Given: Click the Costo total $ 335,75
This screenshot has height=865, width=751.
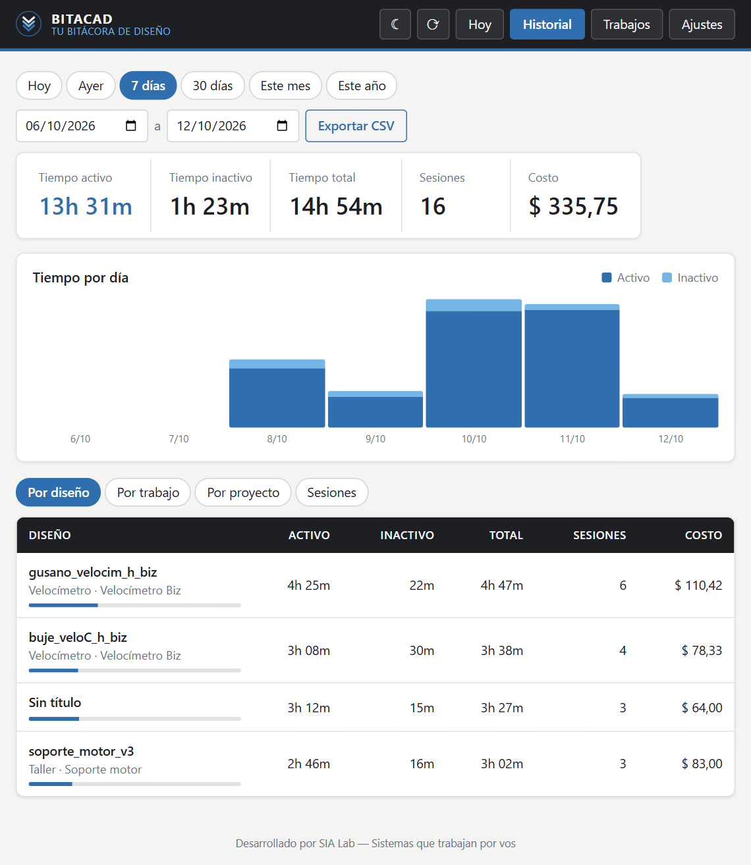Looking at the screenshot, I should pos(574,207).
